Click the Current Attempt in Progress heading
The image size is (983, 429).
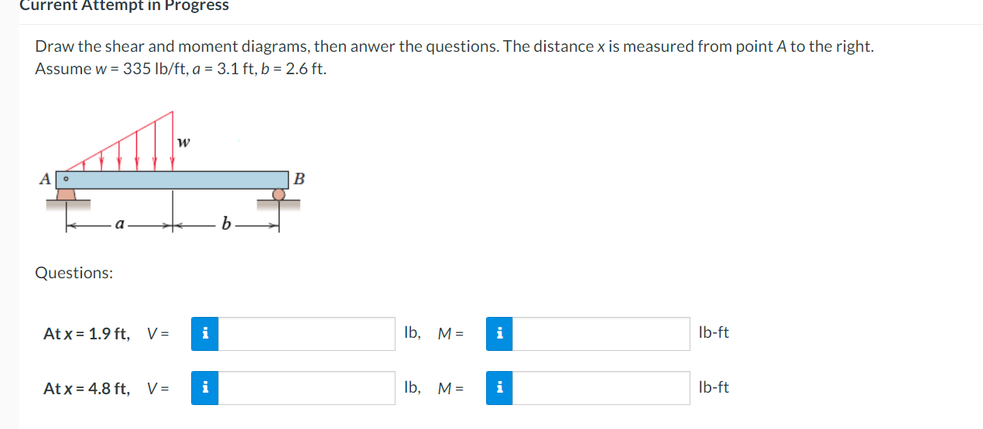(x=124, y=6)
